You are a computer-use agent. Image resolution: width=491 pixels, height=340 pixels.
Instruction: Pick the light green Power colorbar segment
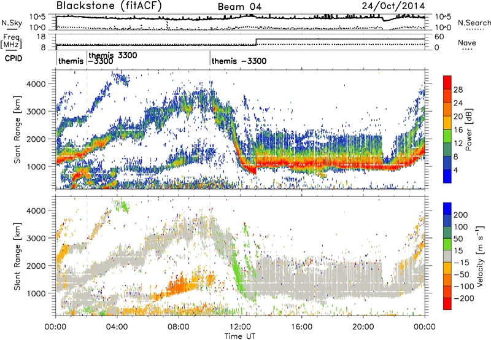pos(447,136)
